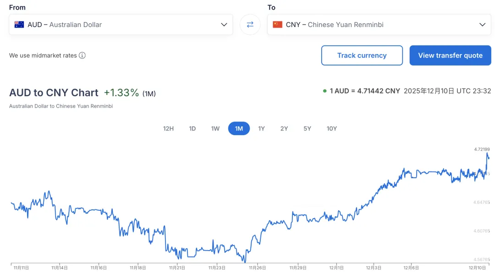Show the 2Y chart range
Viewport: 495px width, 273px height.
tap(284, 129)
